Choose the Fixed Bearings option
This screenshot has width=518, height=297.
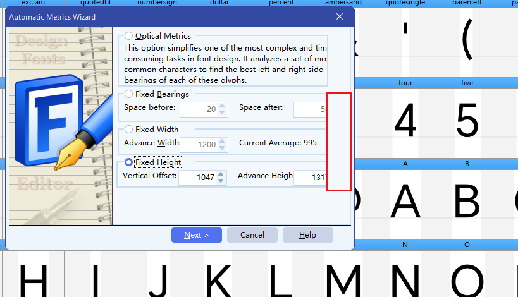pyautogui.click(x=129, y=94)
